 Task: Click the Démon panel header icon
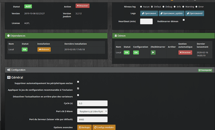116,36
